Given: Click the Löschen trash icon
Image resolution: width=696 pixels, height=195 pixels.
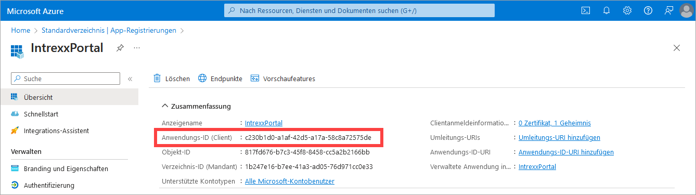Looking at the screenshot, I should tap(157, 79).
